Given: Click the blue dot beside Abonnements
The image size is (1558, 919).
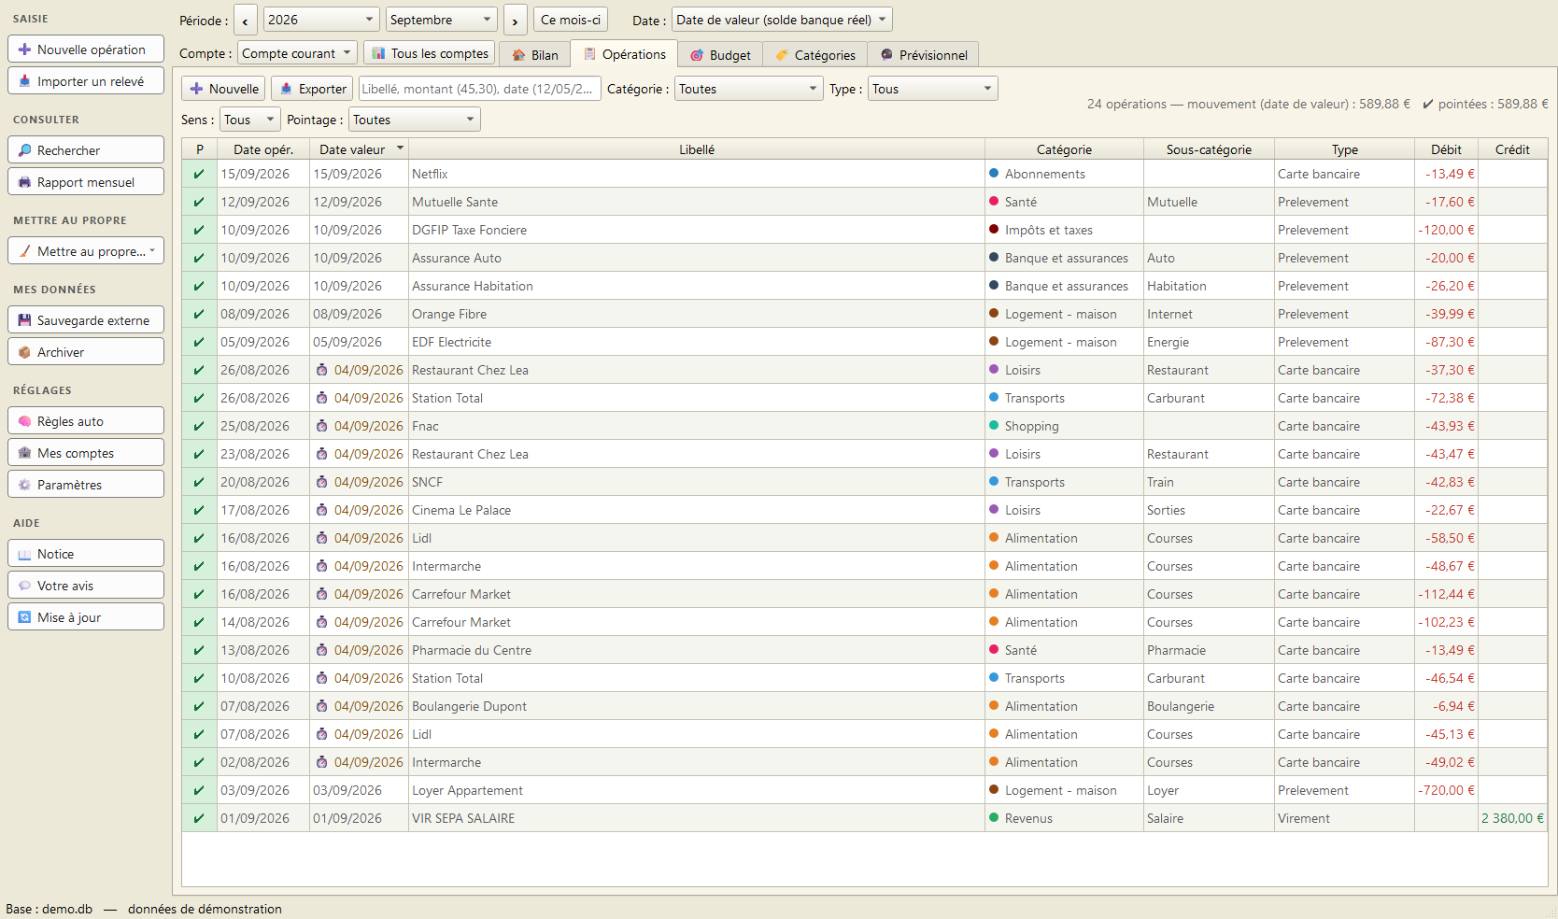Looking at the screenshot, I should tap(994, 174).
